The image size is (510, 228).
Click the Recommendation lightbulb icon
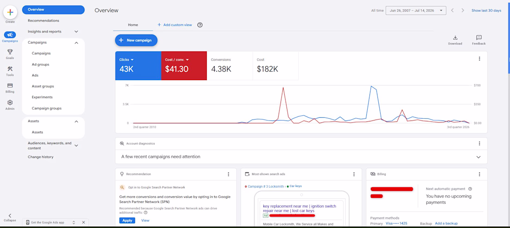coord(122,174)
